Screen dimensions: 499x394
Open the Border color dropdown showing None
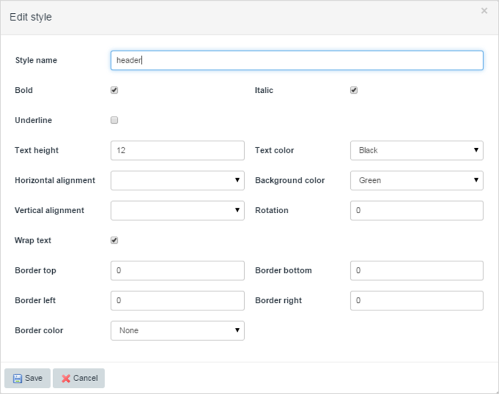click(177, 331)
